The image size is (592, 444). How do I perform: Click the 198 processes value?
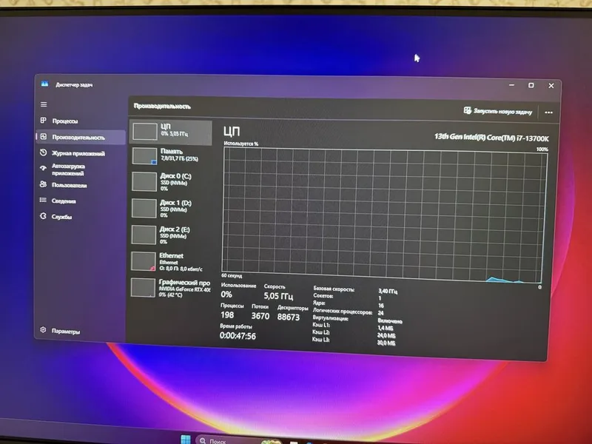pyautogui.click(x=227, y=314)
